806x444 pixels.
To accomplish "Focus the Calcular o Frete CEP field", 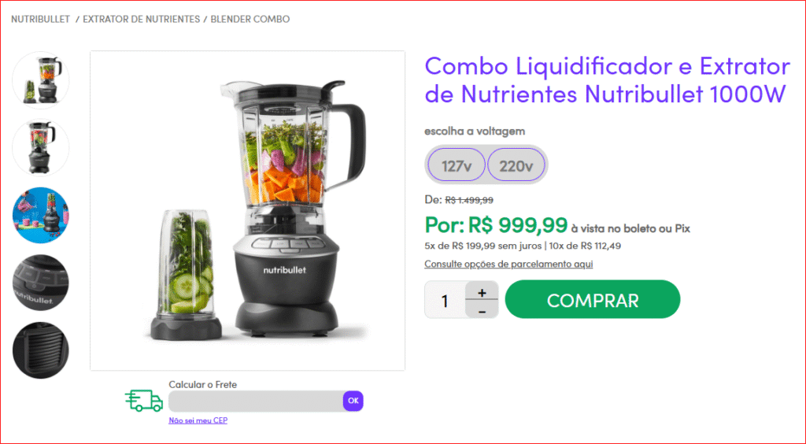I will pyautogui.click(x=256, y=401).
